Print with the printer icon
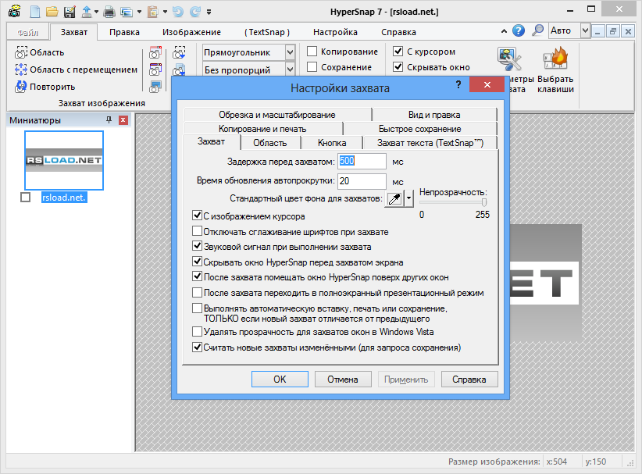The image size is (642, 474). click(109, 12)
